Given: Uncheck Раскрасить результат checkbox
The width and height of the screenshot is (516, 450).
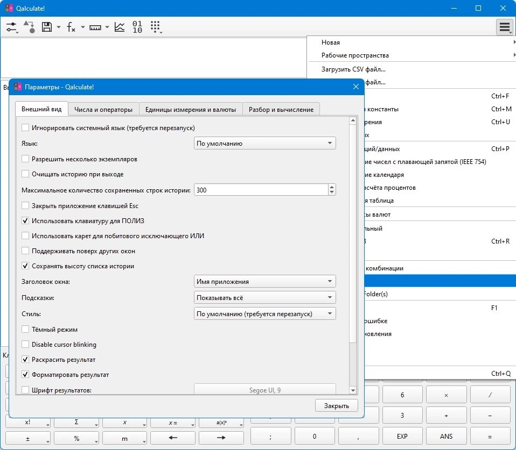Looking at the screenshot, I should click(25, 359).
